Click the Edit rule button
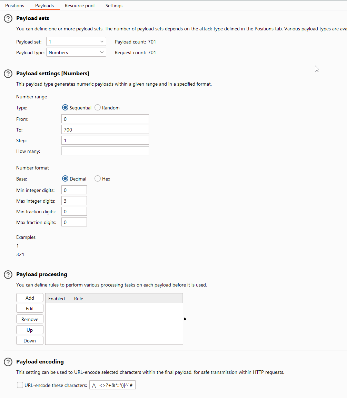This screenshot has height=398, width=347. click(x=30, y=309)
